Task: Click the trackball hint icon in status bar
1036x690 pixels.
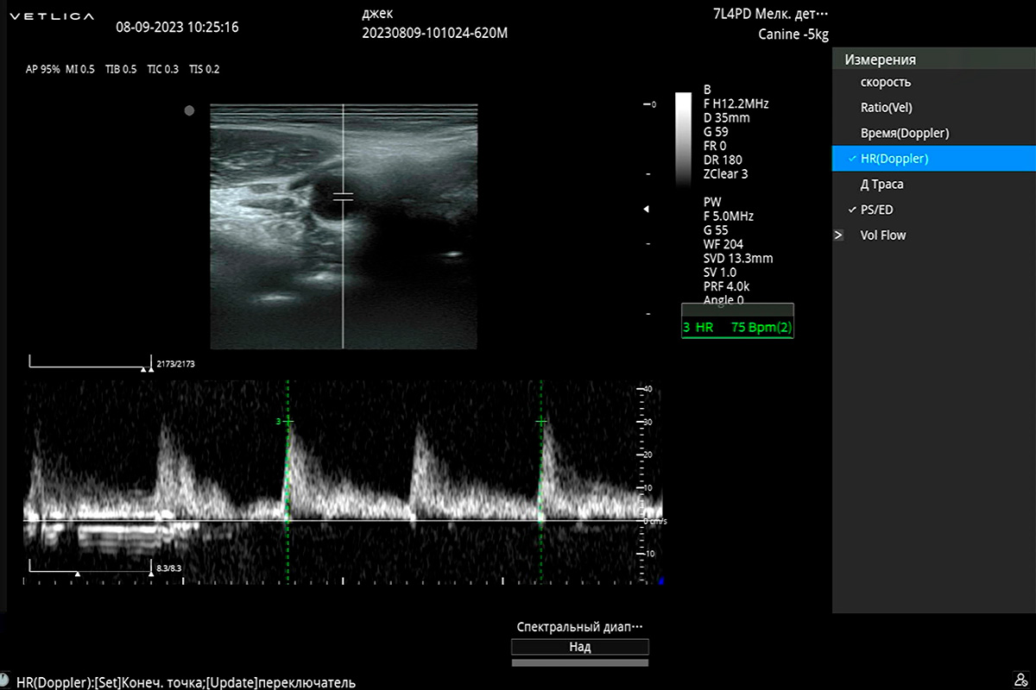Action: (5, 682)
